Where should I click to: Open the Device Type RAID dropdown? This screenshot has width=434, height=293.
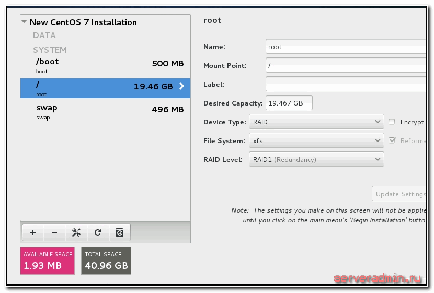point(316,122)
